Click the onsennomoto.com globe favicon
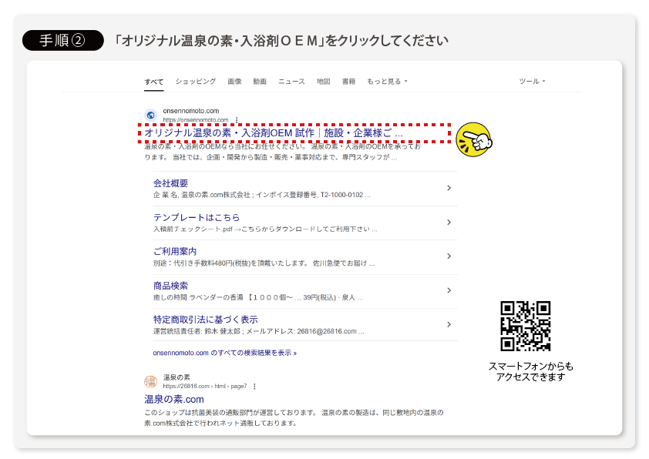Image resolution: width=649 pixels, height=459 pixels. [150, 115]
